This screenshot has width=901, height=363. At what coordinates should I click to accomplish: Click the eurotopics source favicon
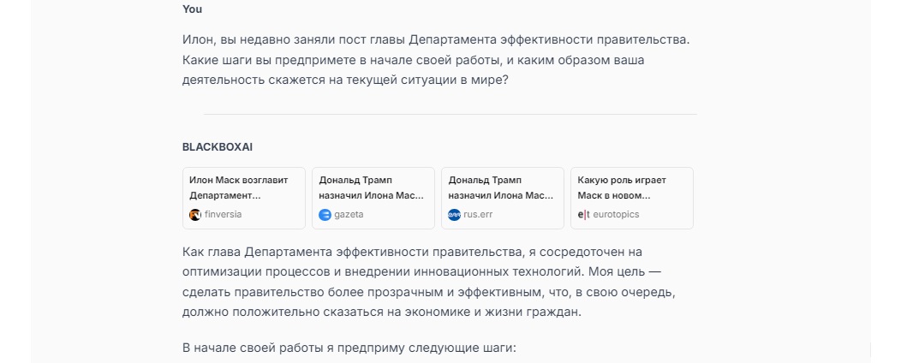pos(584,215)
